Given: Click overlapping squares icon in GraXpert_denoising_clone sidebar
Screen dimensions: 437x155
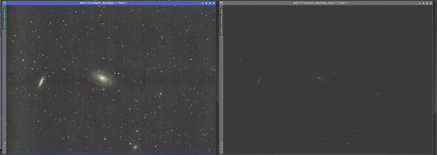Looking at the screenshot, I should pos(221,149).
